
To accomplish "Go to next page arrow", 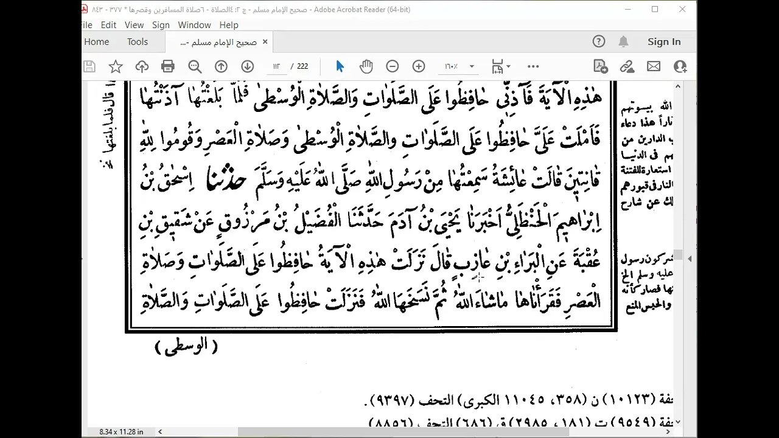I will pyautogui.click(x=247, y=66).
